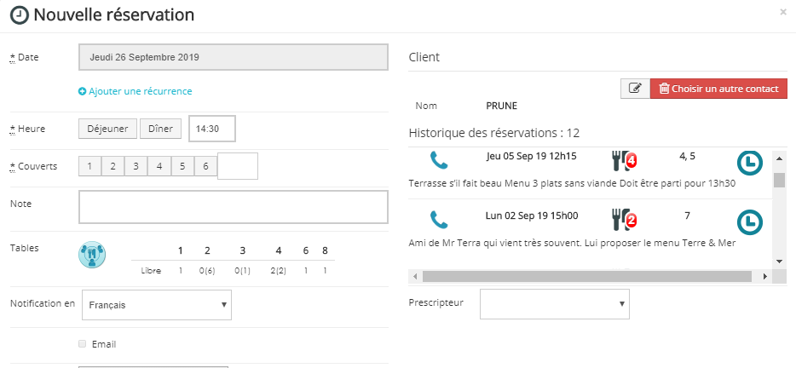796x368 pixels.
Task: Click covers icon with badge 4
Action: pyautogui.click(x=625, y=161)
